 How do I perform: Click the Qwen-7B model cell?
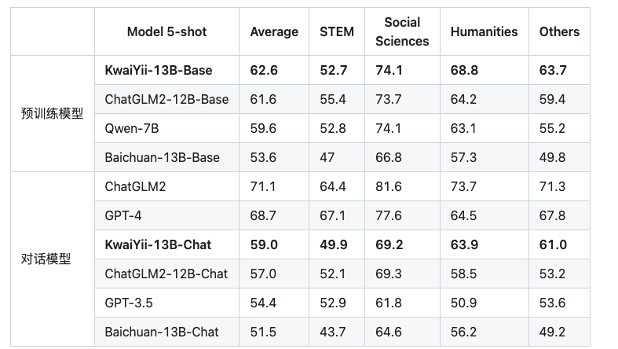166,129
